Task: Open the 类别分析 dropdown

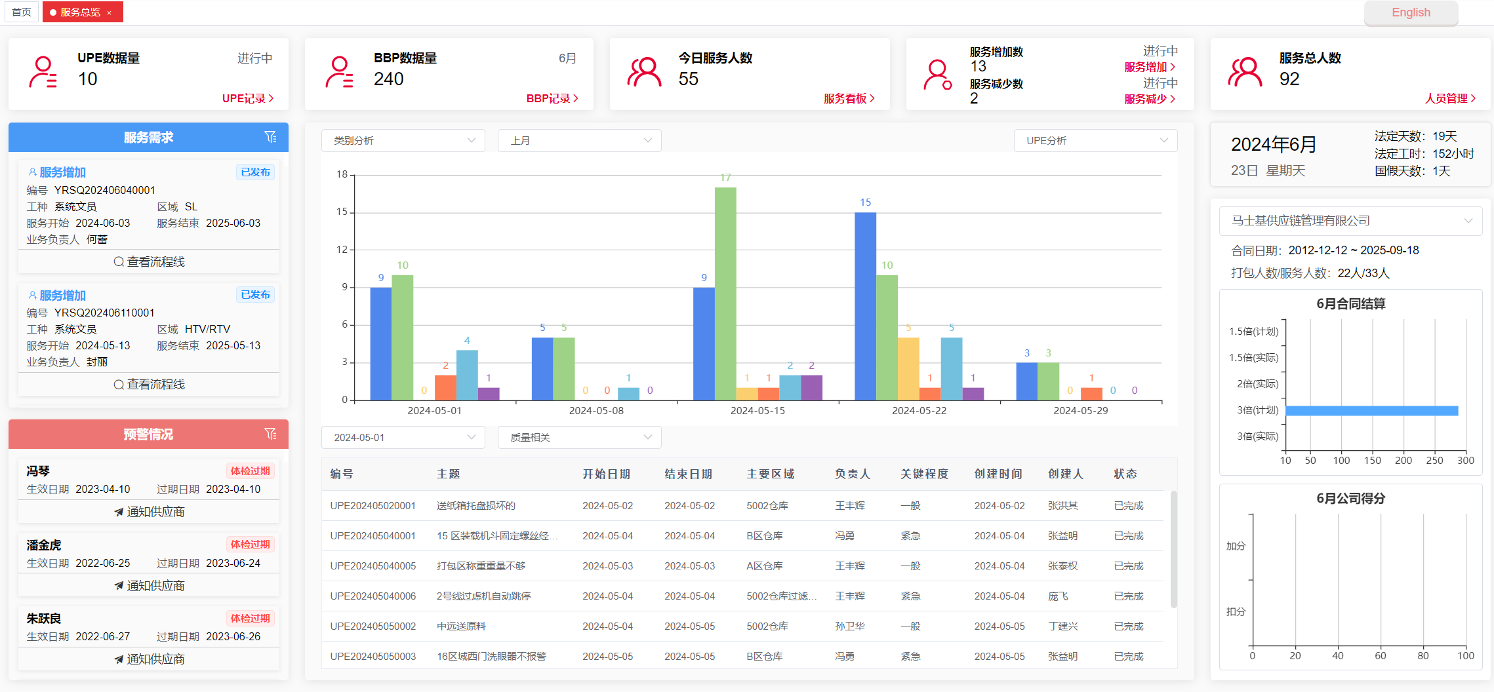Action: (403, 141)
